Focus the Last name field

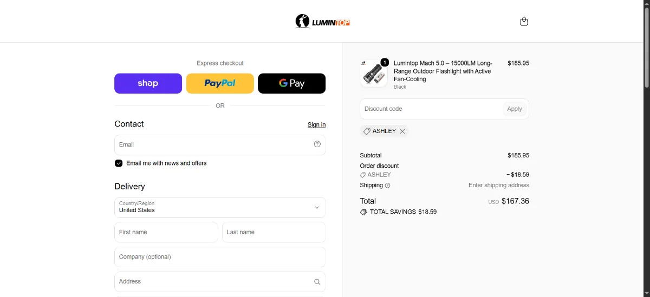point(274,232)
